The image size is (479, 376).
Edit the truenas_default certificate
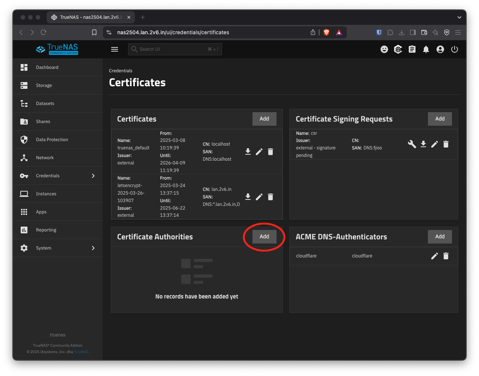259,152
